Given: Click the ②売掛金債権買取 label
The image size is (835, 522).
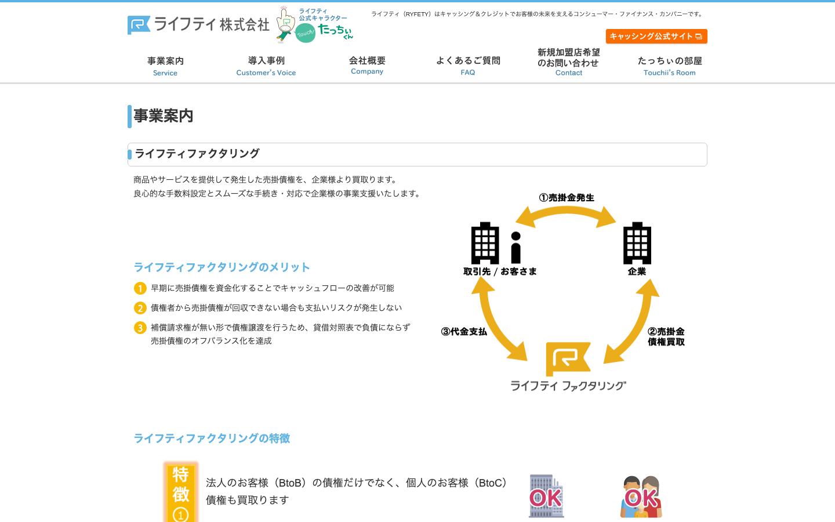Looking at the screenshot, I should point(666,336).
